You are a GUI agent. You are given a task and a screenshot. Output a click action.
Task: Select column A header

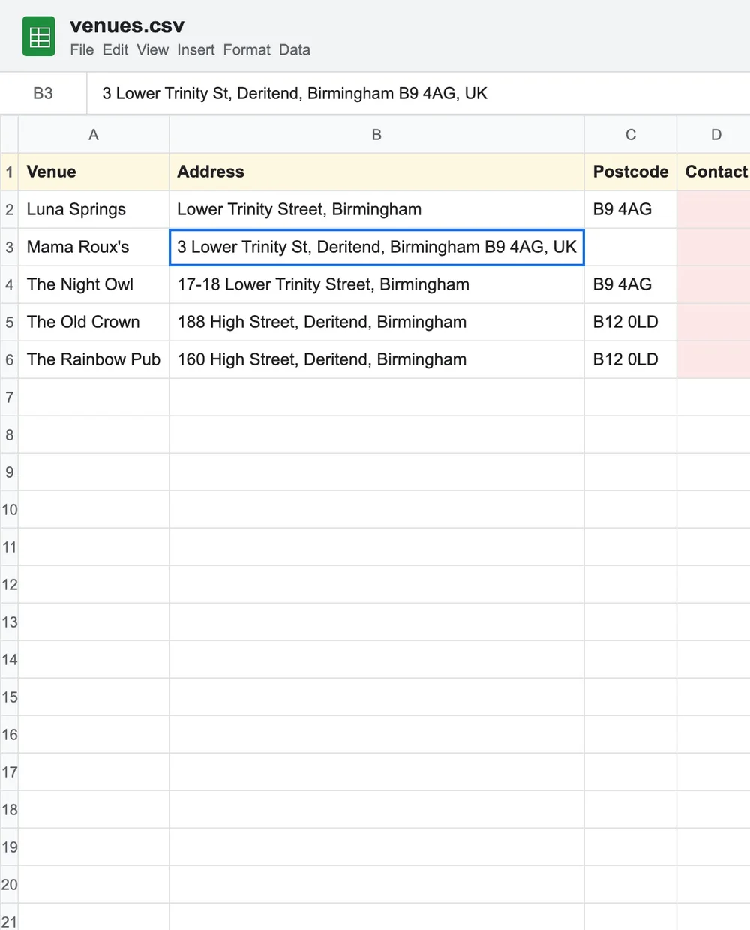(94, 135)
